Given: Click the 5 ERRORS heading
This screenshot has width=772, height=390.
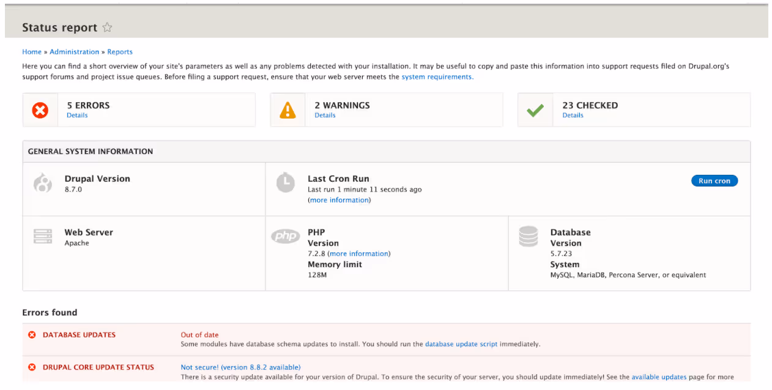Looking at the screenshot, I should click(x=88, y=105).
